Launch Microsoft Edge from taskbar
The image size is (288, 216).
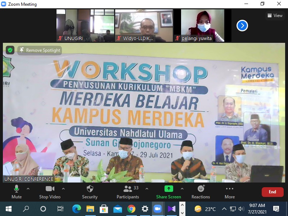[x=77, y=209]
